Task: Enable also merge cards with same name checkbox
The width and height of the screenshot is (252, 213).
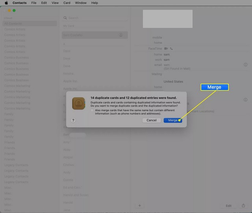Action: pyautogui.click(x=92, y=110)
